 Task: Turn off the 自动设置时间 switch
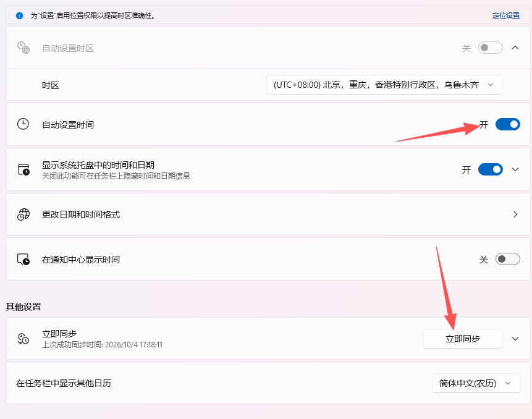(507, 124)
